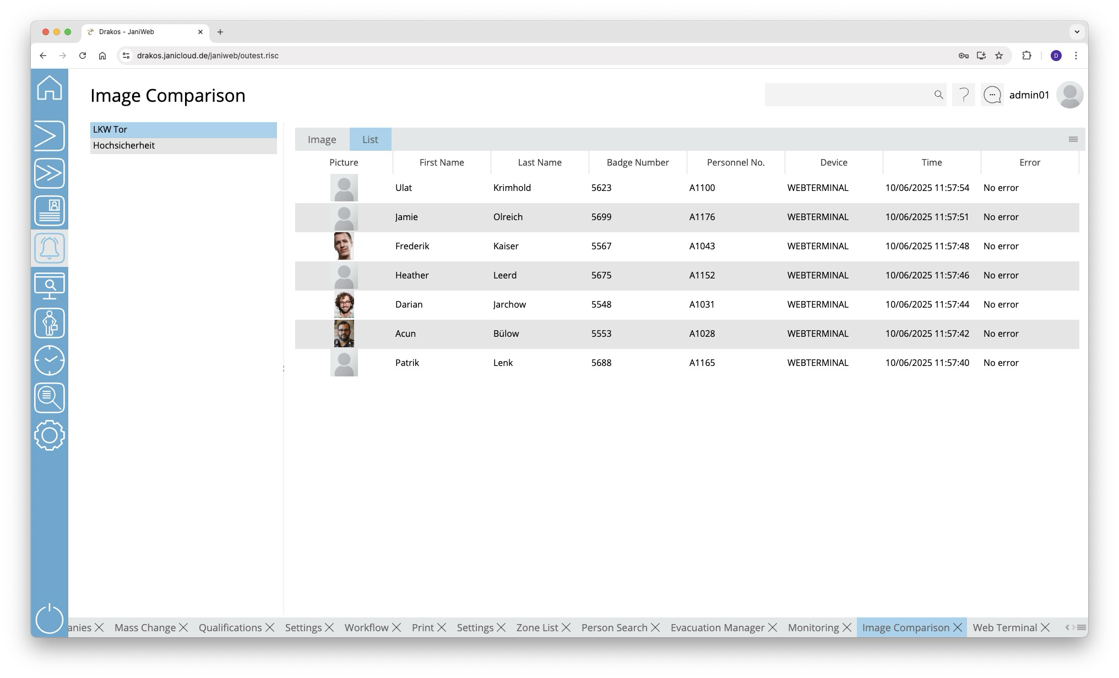Open the home icon in sidebar
Viewport: 1119px width, 678px height.
pyautogui.click(x=50, y=88)
